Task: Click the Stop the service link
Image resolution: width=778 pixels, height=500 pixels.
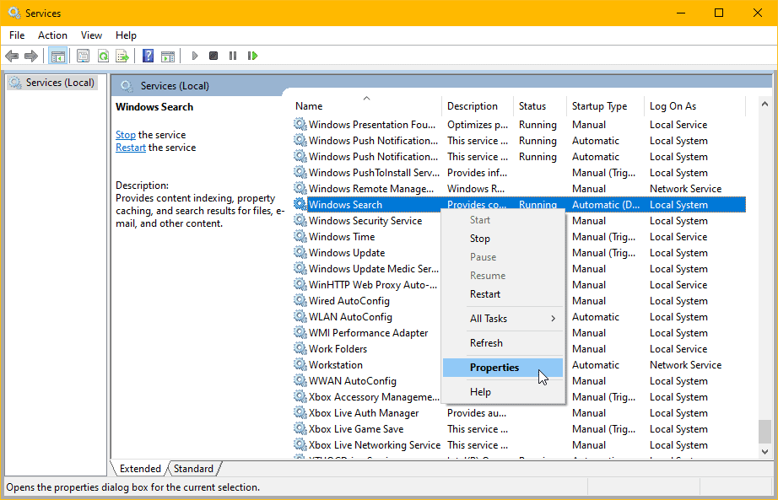Action: (x=126, y=135)
